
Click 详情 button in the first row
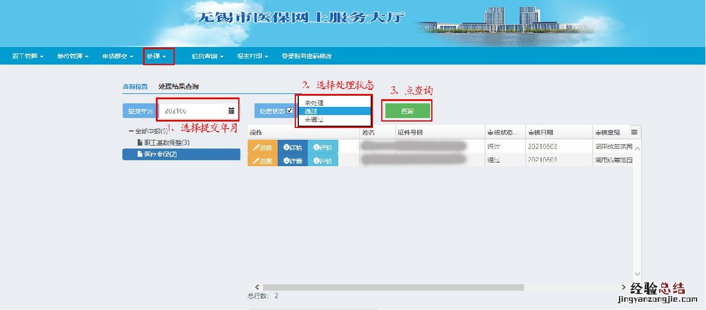[x=292, y=147]
